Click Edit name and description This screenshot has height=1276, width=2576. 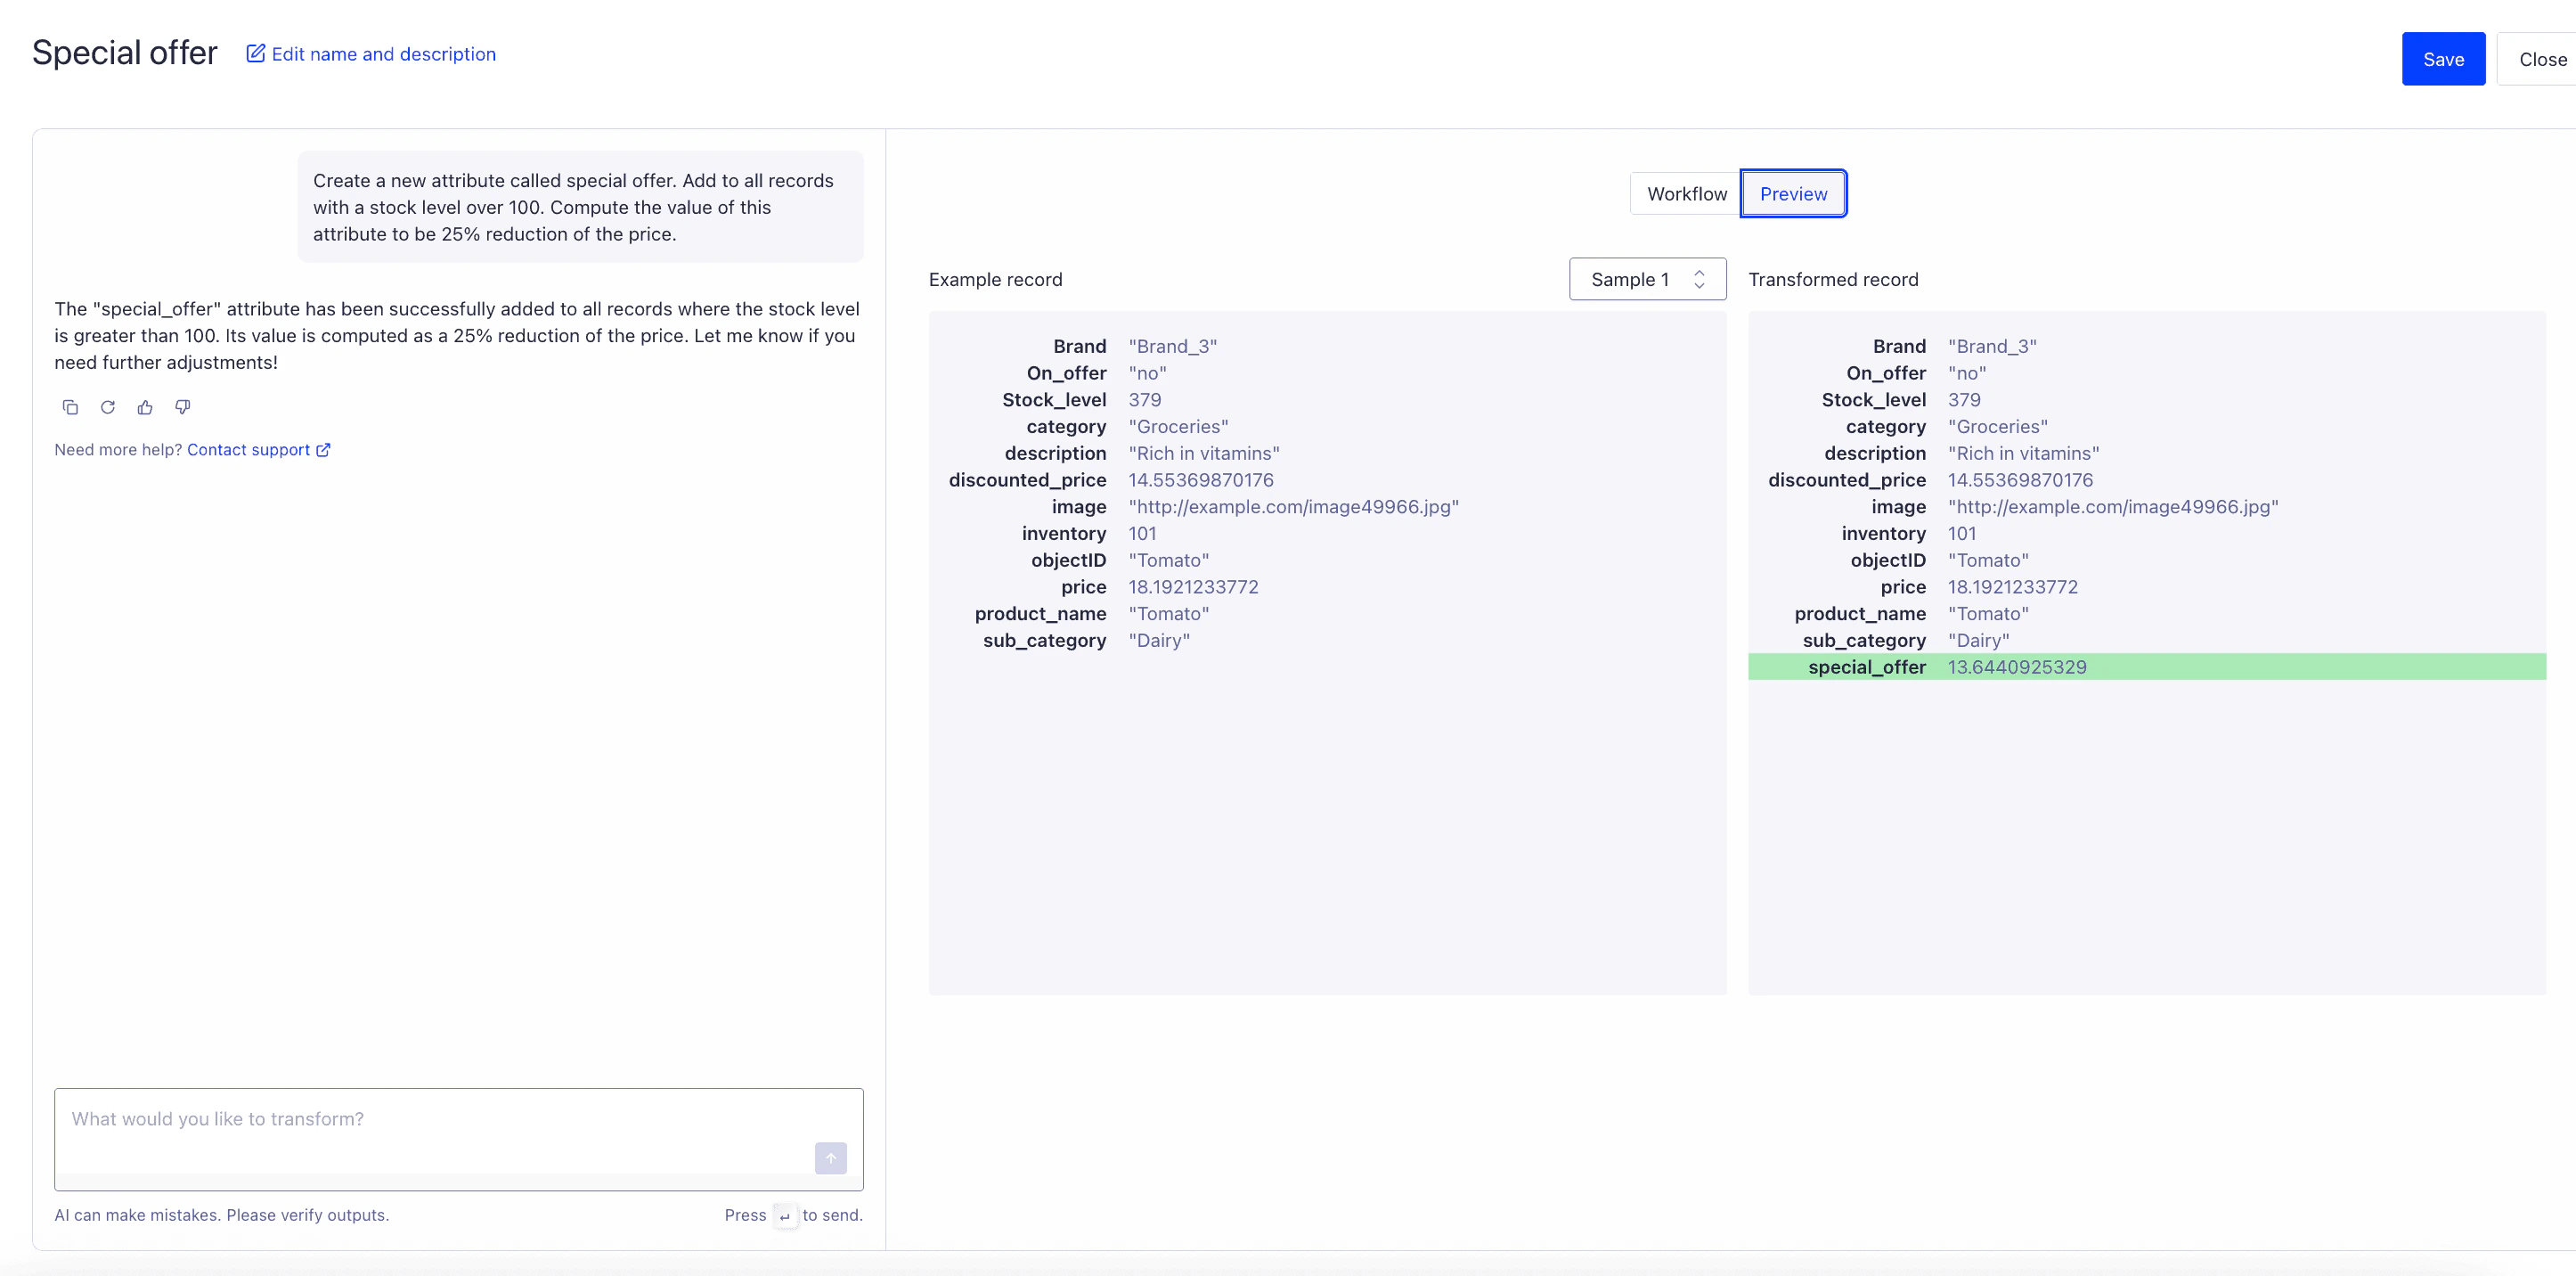384,53
